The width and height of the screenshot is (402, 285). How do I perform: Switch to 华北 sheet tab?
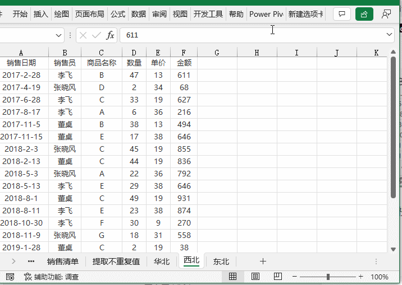[x=162, y=261]
